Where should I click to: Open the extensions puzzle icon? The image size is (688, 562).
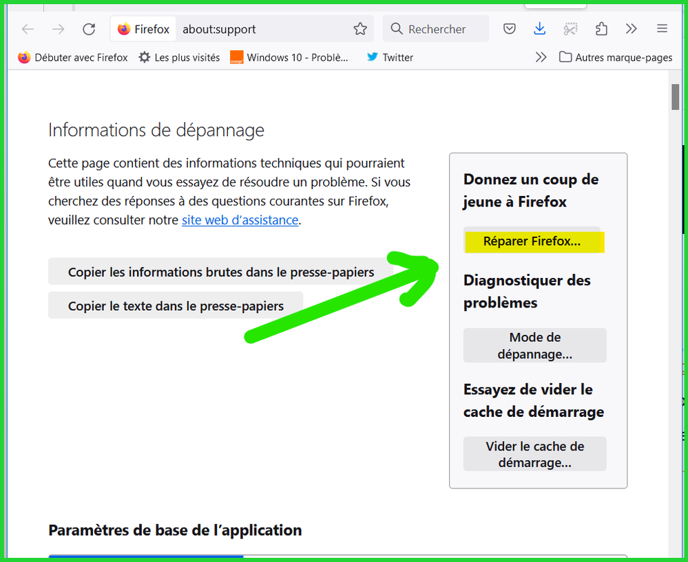(601, 29)
